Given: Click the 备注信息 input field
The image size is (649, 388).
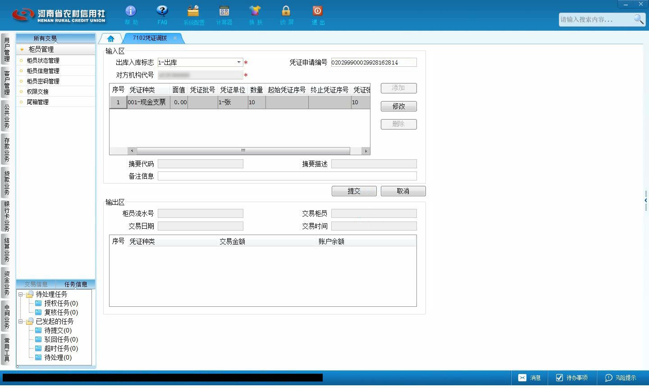Looking at the screenshot, I should [x=287, y=176].
